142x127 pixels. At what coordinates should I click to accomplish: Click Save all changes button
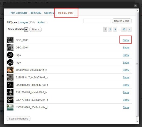[x=19, y=119]
